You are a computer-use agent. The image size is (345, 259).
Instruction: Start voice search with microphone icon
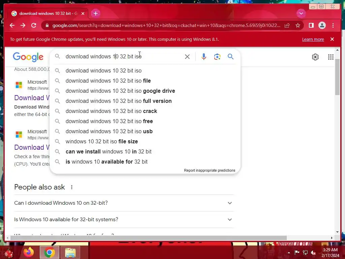point(204,57)
